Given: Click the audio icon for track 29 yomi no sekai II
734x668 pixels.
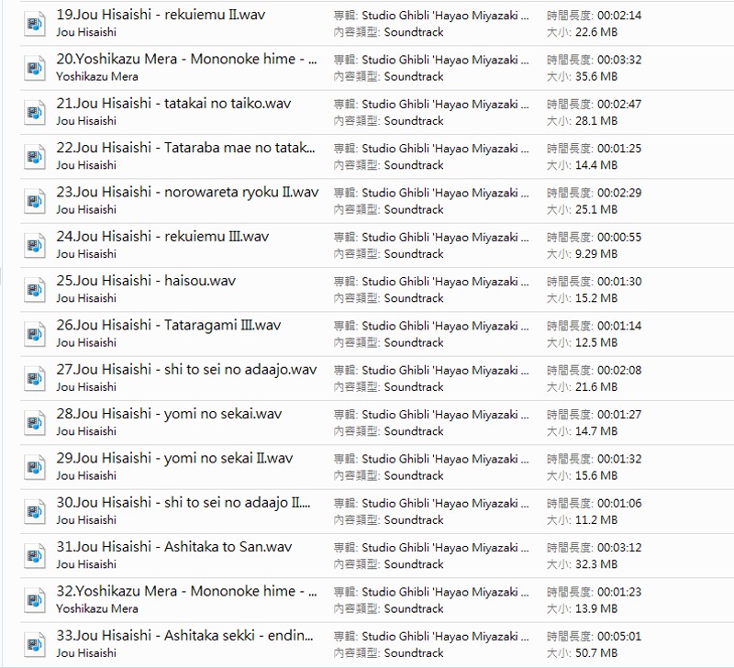Looking at the screenshot, I should (35, 467).
